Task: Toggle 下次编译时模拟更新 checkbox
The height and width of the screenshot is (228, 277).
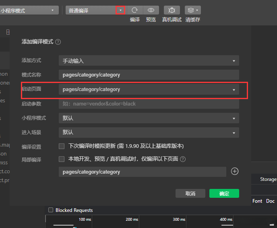Action: click(x=62, y=146)
